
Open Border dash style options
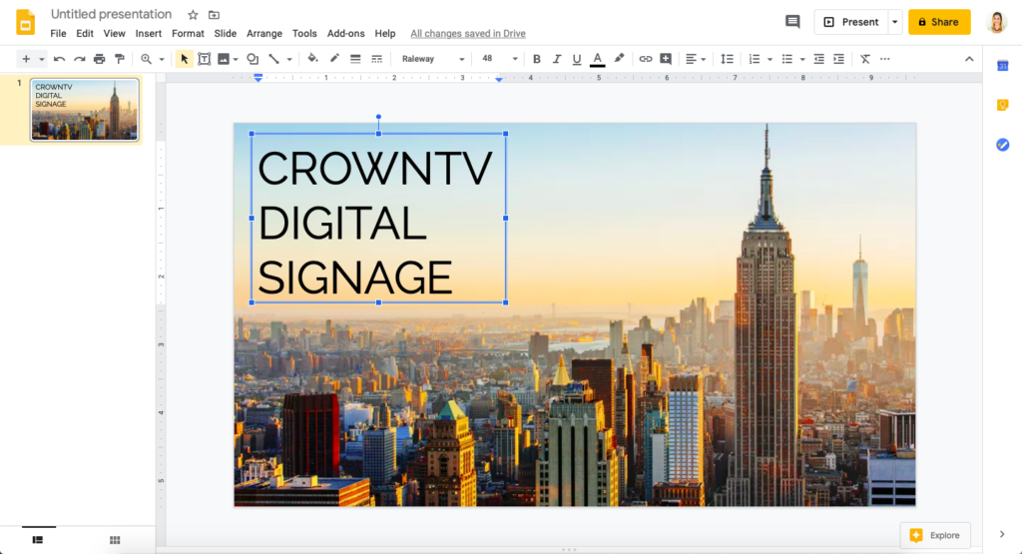(376, 59)
